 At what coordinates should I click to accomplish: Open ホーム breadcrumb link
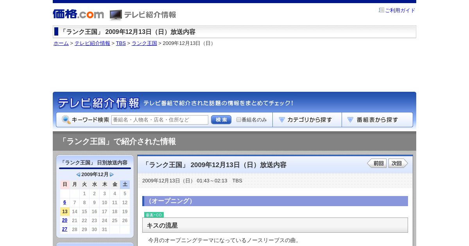61,43
